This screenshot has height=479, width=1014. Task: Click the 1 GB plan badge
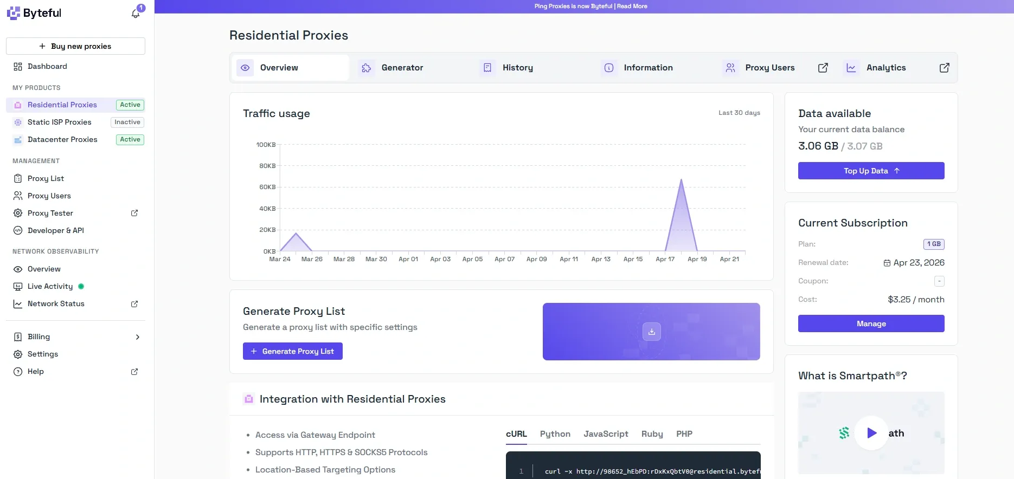coord(934,244)
